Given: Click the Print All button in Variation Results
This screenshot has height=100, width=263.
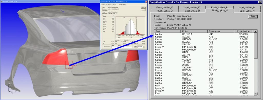Looking at the screenshot, I should point(143,10).
